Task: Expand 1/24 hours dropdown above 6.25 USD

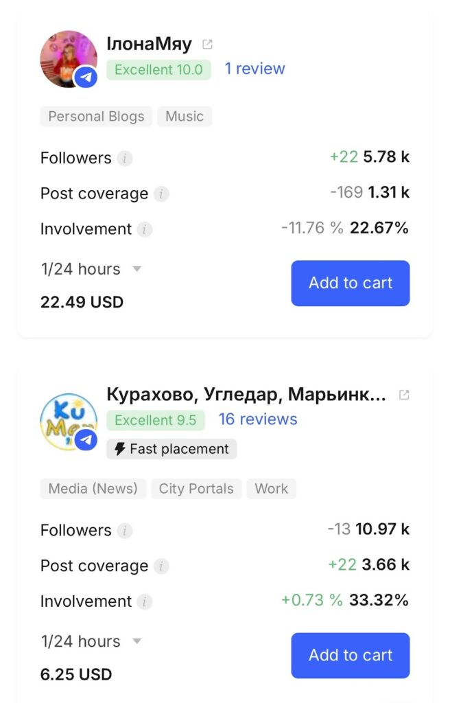Action: [x=137, y=641]
